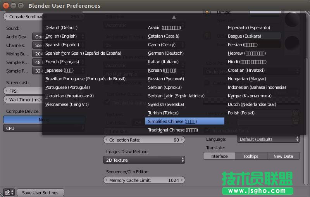
Task: Select Kyrgyz (Кыргыз тили) entry
Action: (250, 96)
